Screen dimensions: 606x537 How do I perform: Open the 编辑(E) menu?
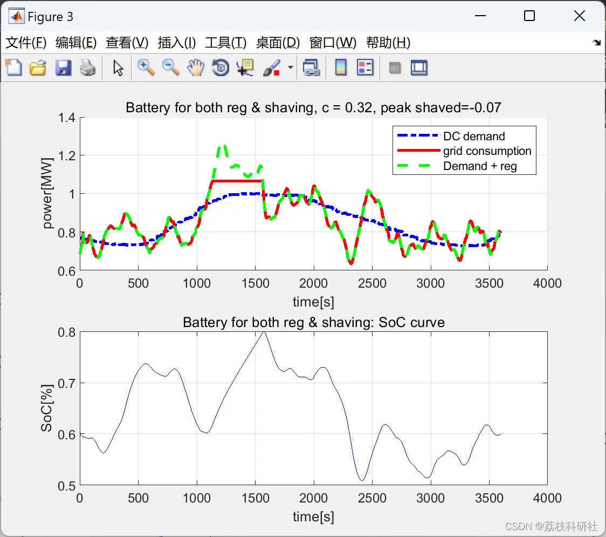tap(76, 43)
